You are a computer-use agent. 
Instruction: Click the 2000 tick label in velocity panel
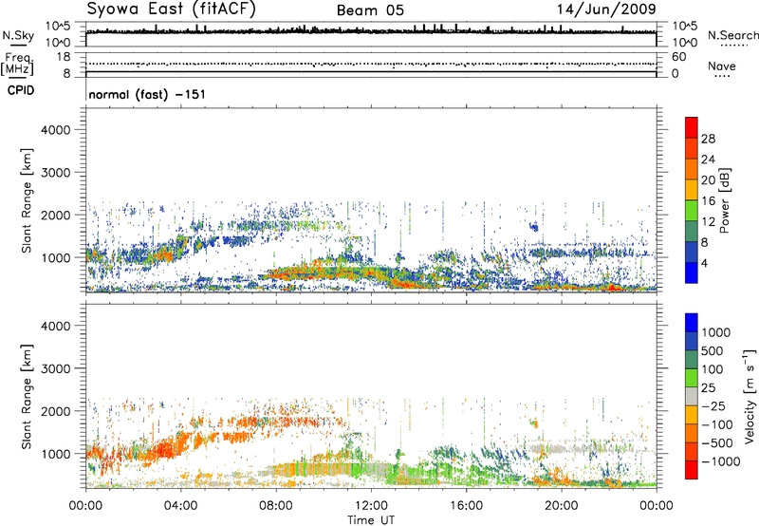coord(55,411)
